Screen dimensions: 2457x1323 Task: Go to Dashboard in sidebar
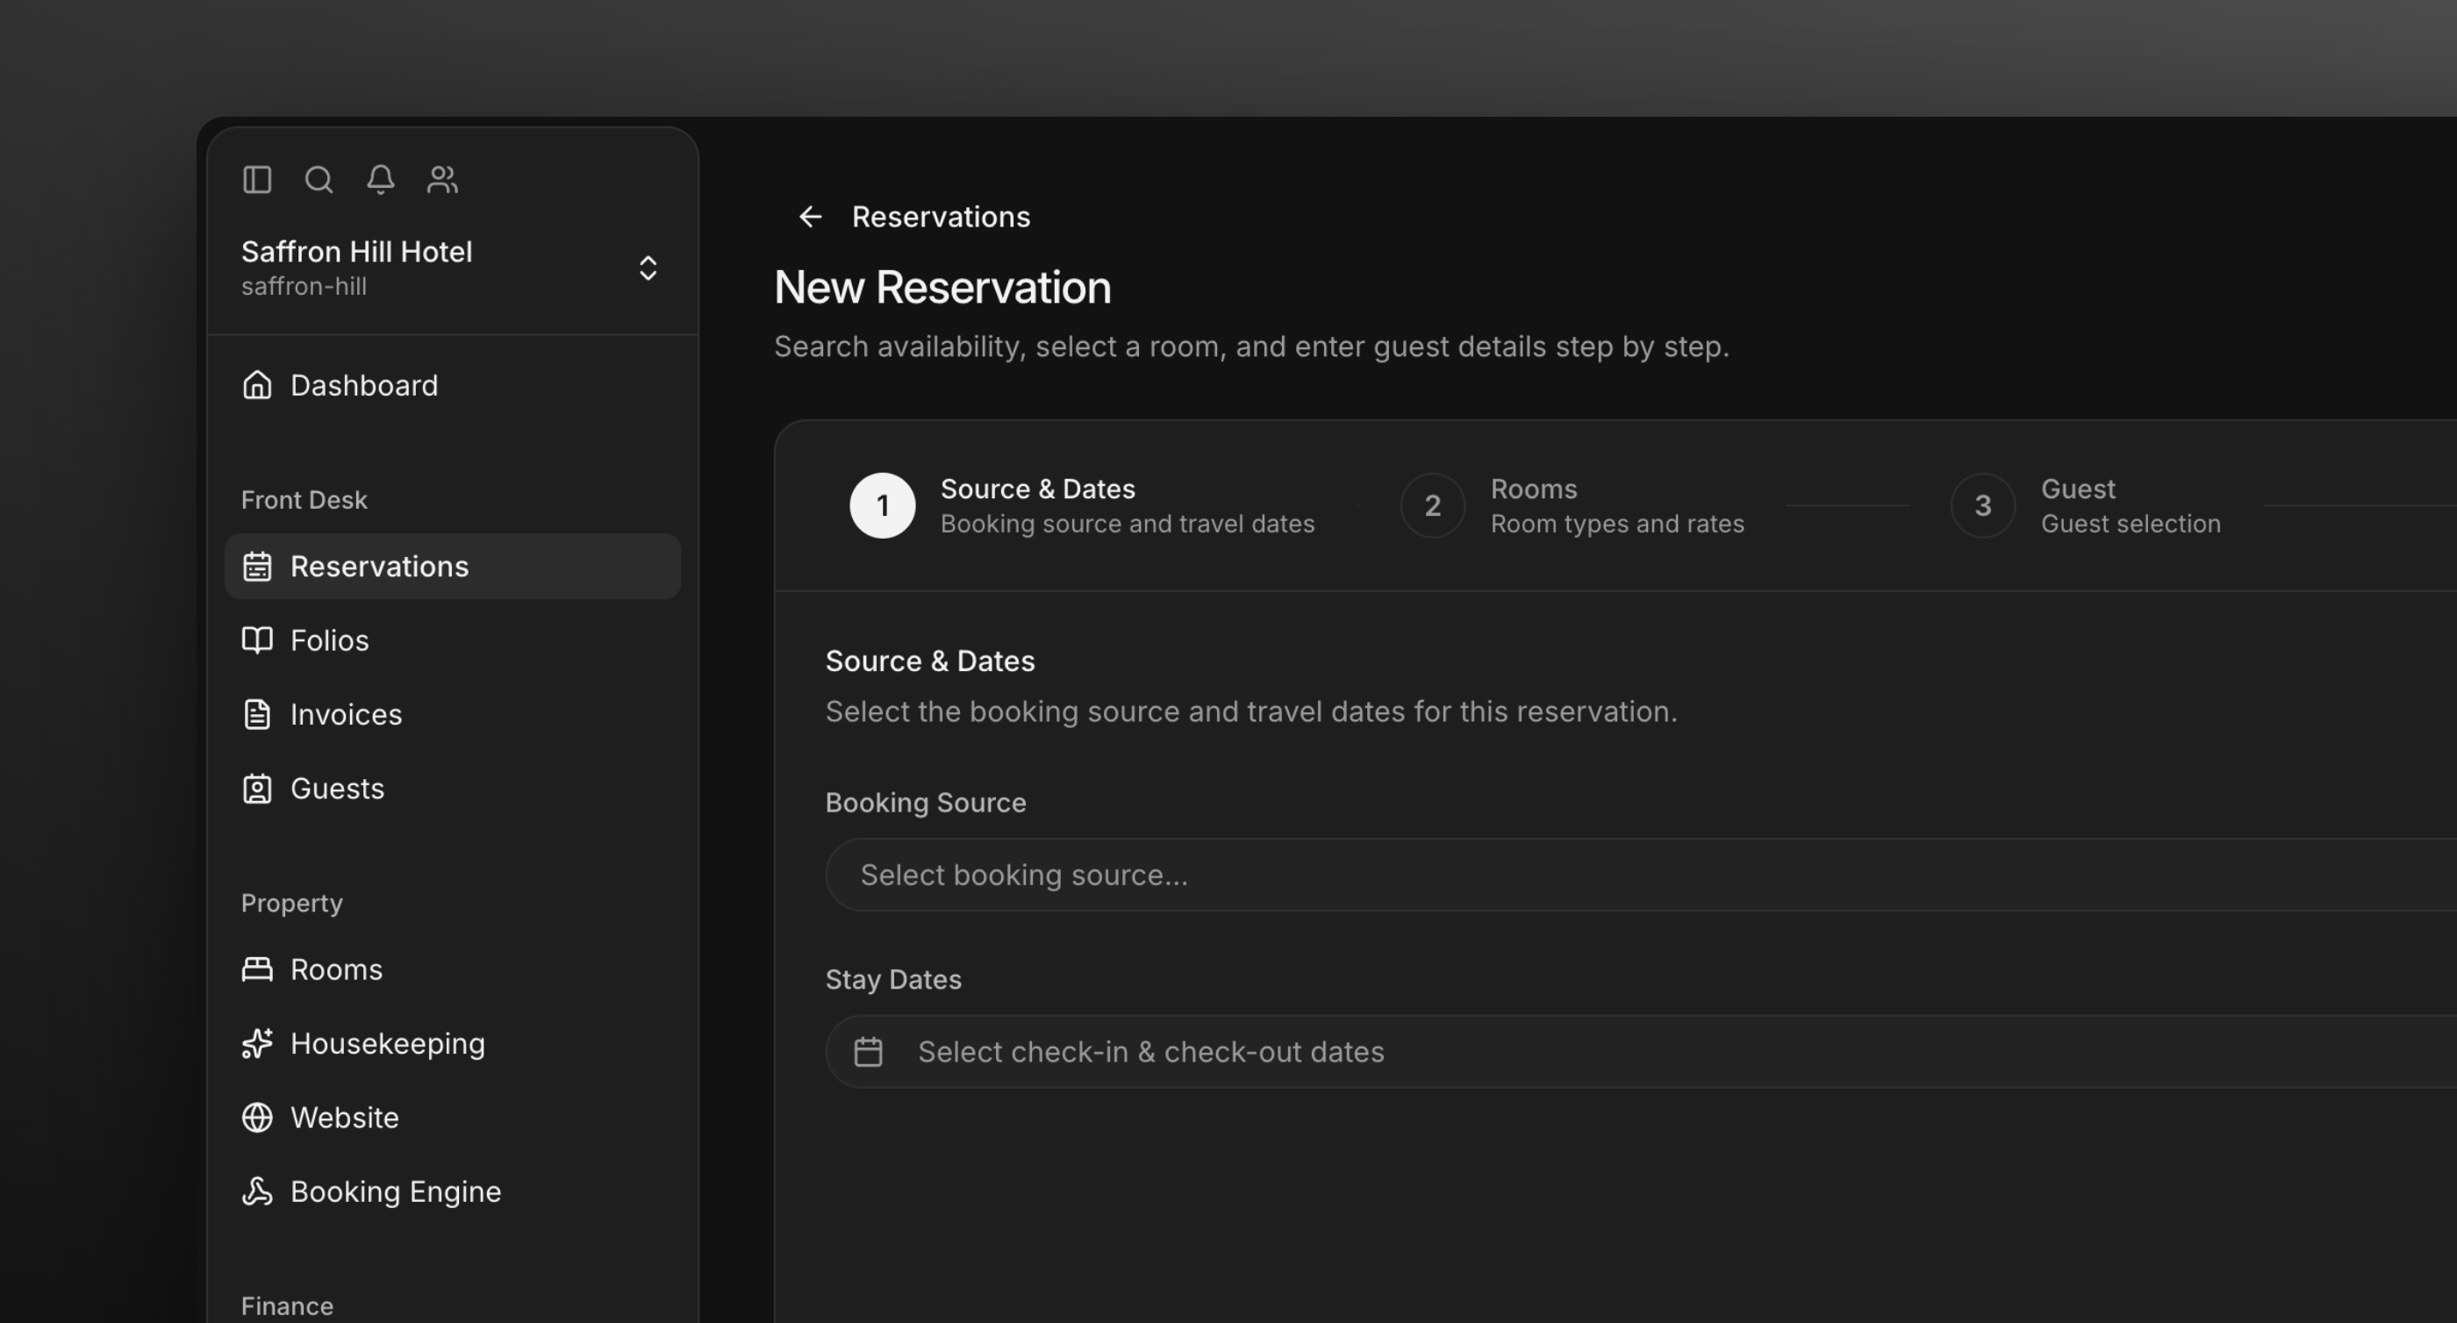pyautogui.click(x=452, y=385)
